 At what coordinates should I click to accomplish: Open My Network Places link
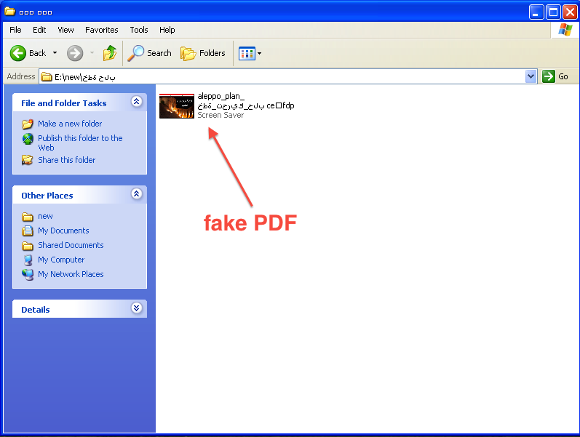[71, 274]
